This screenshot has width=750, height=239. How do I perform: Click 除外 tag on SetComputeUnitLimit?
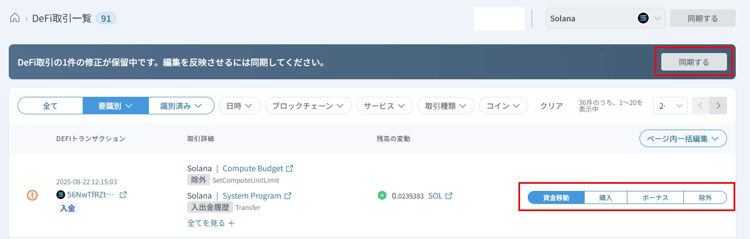point(198,180)
